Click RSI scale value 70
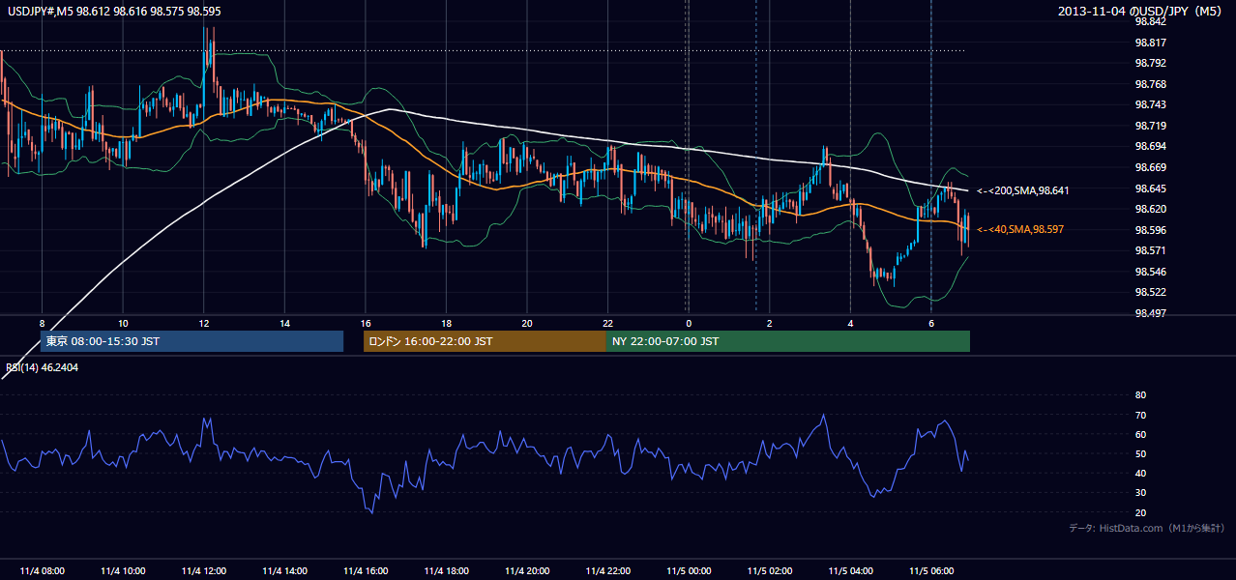This screenshot has width=1236, height=580. click(1140, 415)
